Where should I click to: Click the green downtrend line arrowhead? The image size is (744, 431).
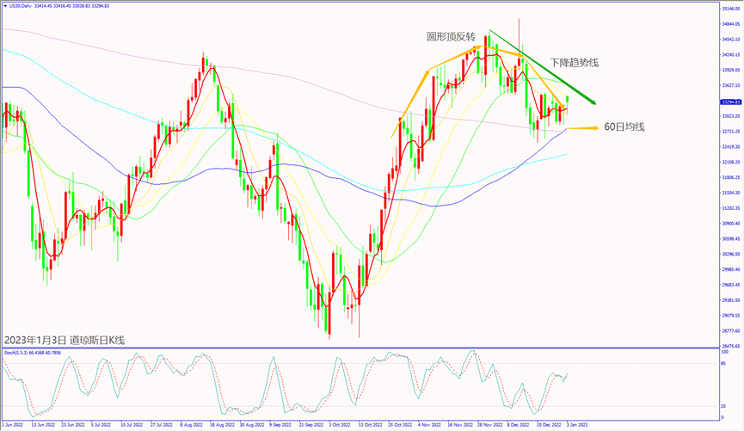[592, 102]
